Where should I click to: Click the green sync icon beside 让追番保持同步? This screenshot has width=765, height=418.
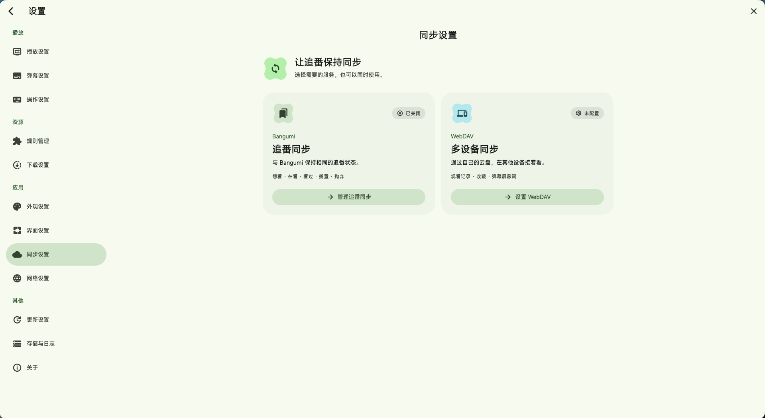click(x=275, y=69)
